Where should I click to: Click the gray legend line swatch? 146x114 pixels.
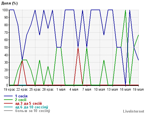coord(8,111)
